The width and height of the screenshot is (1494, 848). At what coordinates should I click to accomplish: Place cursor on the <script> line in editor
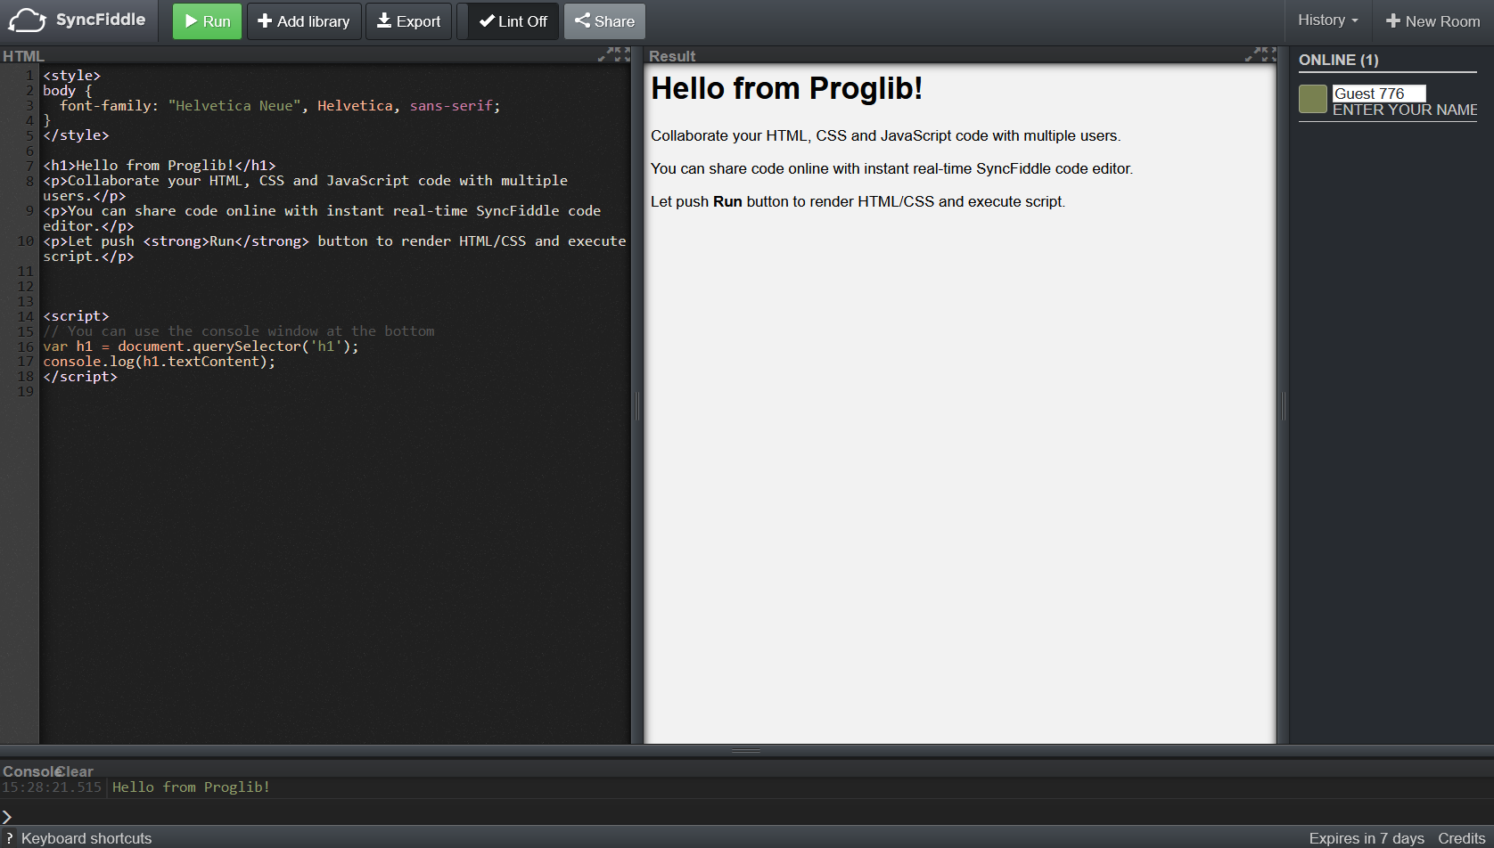[x=76, y=316]
